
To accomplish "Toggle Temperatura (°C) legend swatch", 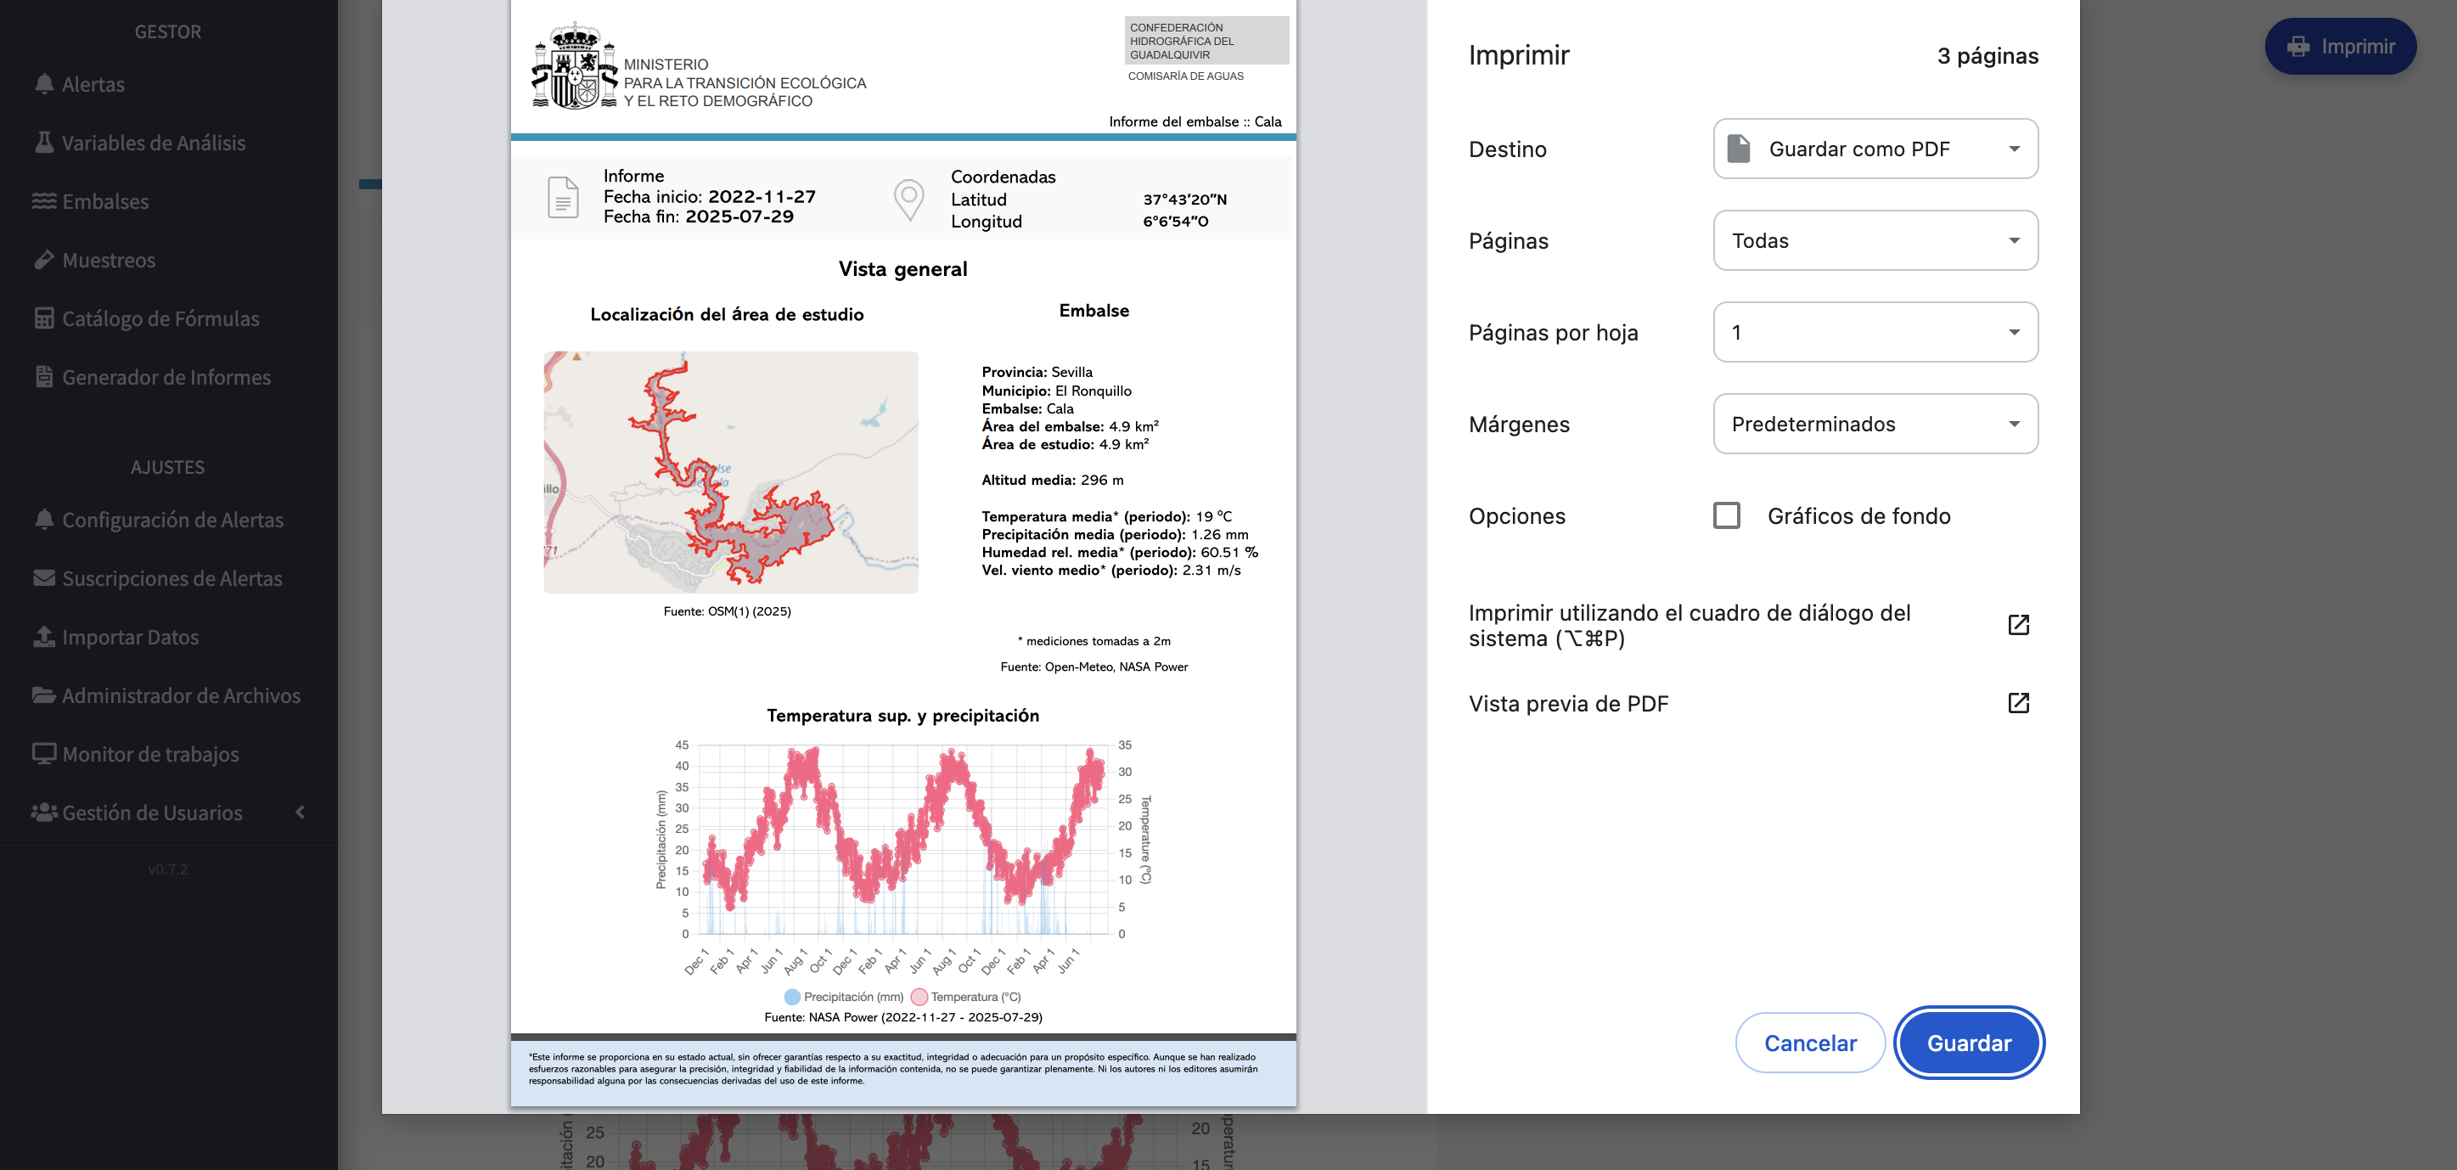I will [x=919, y=997].
